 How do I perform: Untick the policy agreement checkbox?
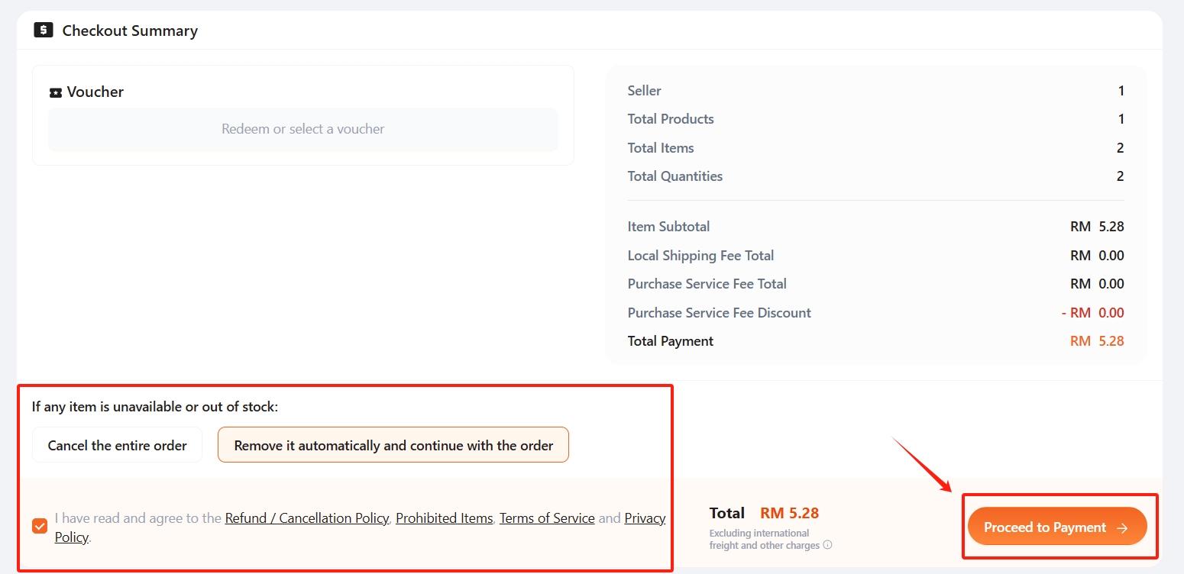pos(40,526)
